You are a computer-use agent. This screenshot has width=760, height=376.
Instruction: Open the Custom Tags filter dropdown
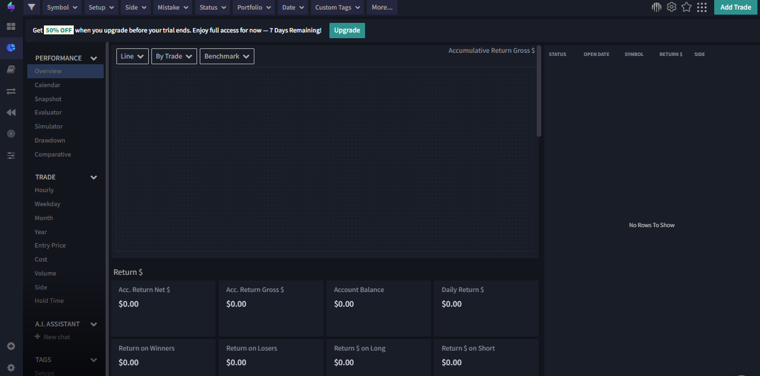click(338, 7)
